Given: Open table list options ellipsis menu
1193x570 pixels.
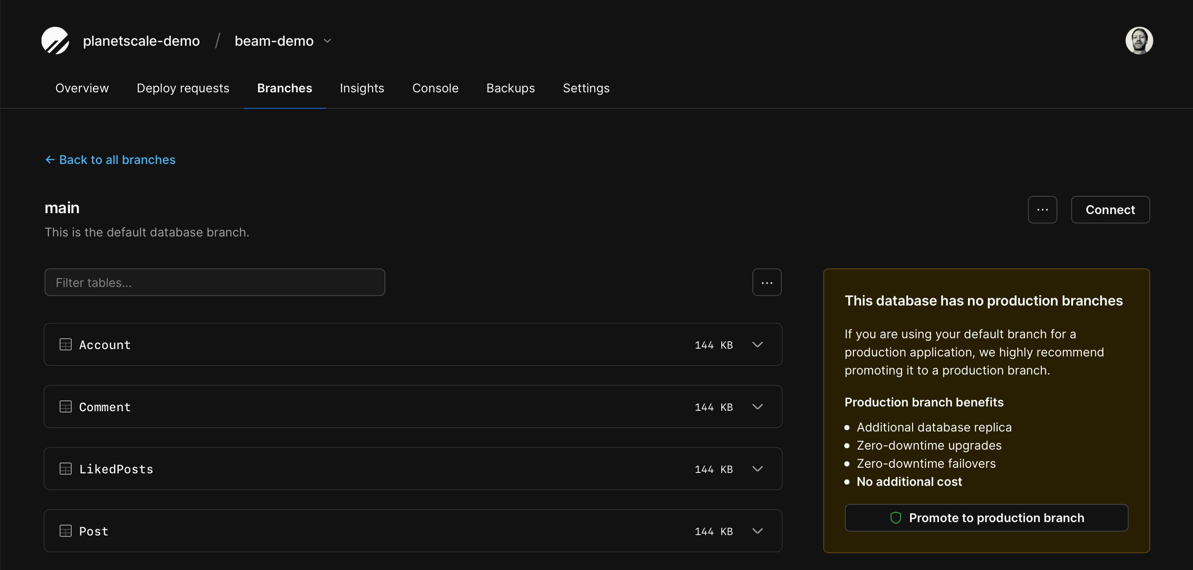Looking at the screenshot, I should 766,282.
